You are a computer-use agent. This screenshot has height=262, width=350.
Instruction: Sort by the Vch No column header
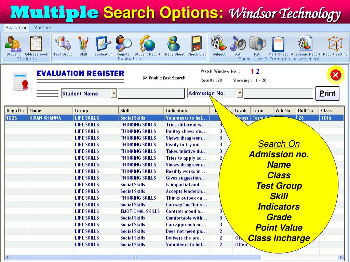(285, 111)
